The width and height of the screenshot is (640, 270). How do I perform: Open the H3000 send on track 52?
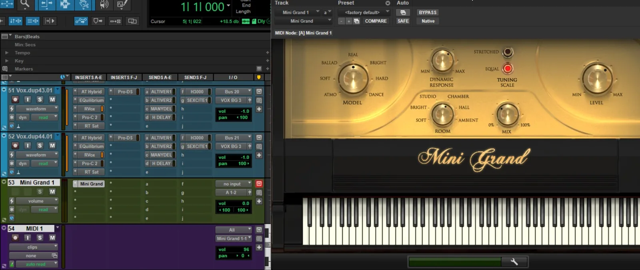pyautogui.click(x=197, y=138)
